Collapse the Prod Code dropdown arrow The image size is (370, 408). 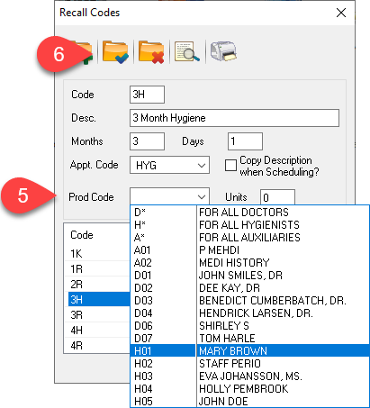pos(202,197)
